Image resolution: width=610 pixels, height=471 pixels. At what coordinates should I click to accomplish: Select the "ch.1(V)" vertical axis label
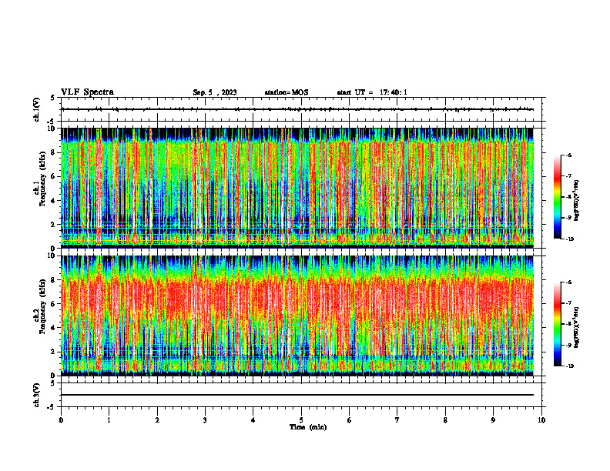[37, 109]
